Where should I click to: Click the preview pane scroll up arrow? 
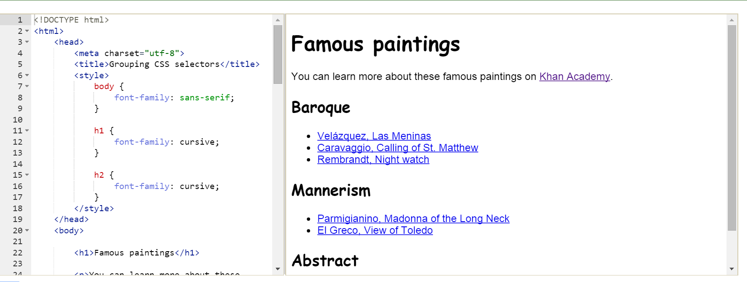click(x=732, y=20)
